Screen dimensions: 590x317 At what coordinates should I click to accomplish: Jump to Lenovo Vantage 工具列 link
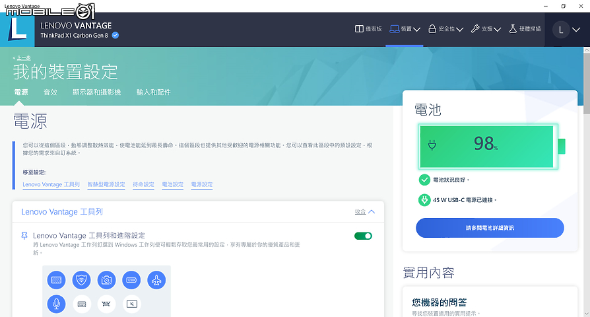point(51,184)
